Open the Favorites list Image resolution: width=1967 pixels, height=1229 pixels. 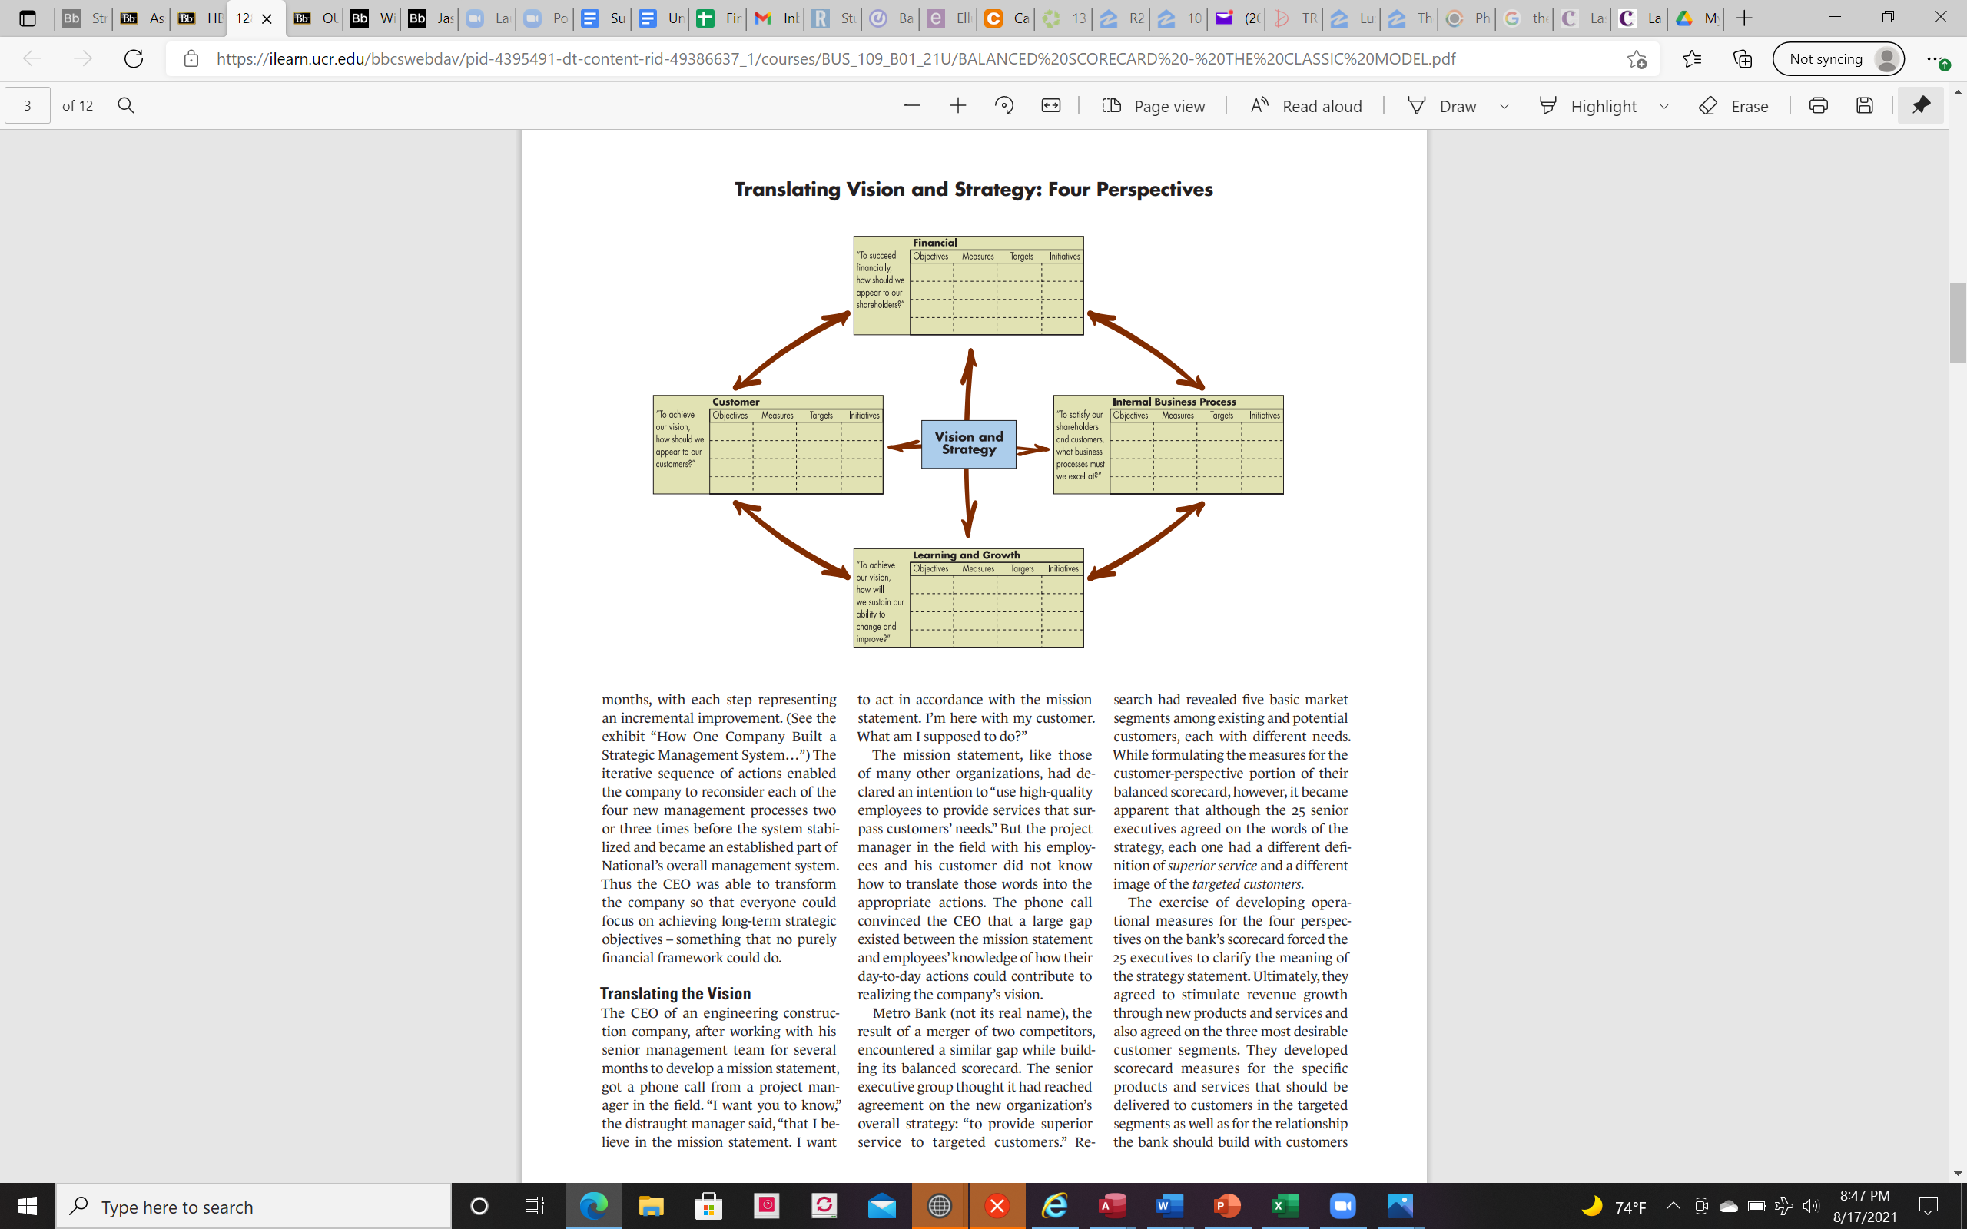tap(1691, 58)
